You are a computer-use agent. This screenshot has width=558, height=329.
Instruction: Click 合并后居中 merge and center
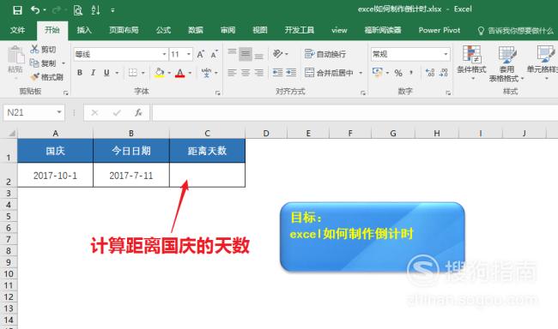[x=329, y=73]
